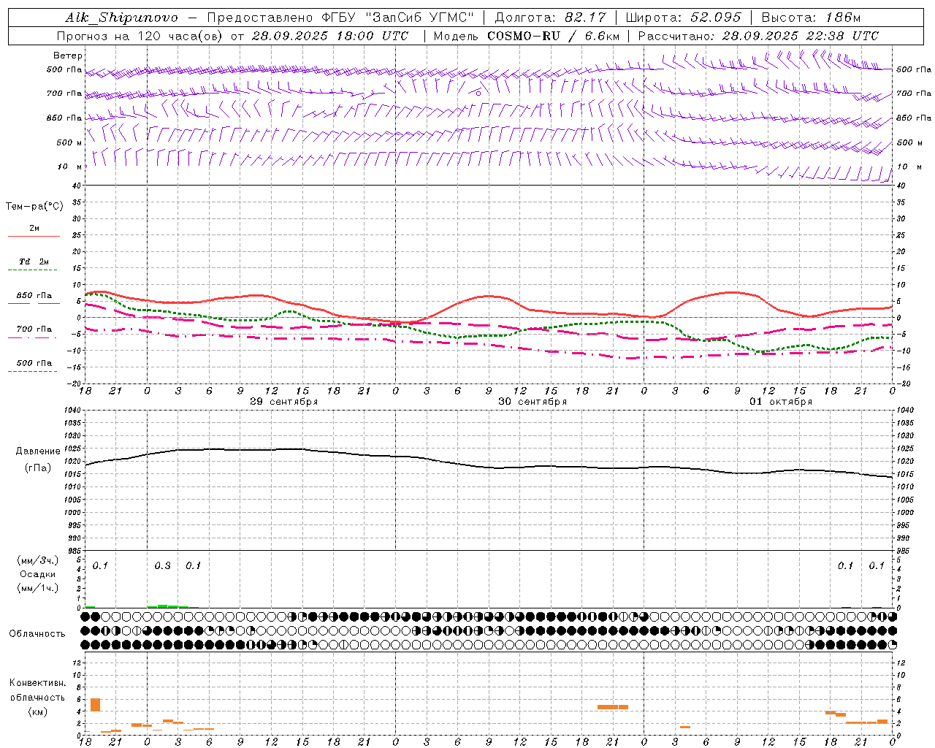Click the dashed pink sample under '500 гПа' legend
The height and width of the screenshot is (748, 935).
pos(32,371)
